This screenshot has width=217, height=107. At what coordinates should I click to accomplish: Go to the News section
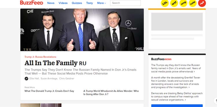click(x=51, y=3)
